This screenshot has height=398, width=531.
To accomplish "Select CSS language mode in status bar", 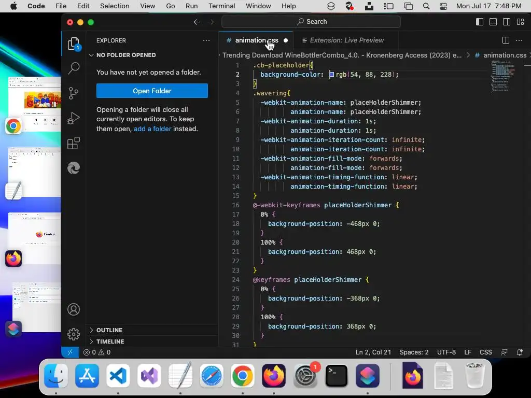I will tap(485, 352).
